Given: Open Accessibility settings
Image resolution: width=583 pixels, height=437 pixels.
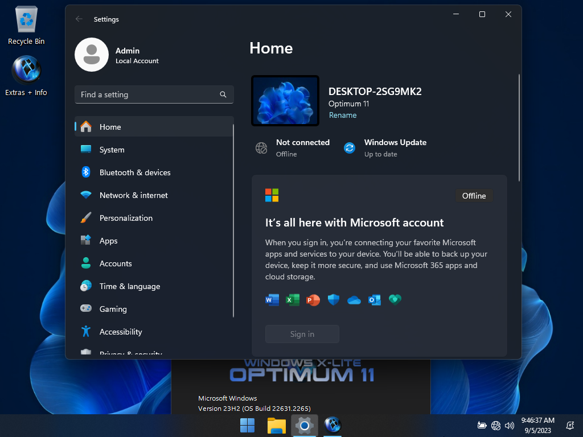Looking at the screenshot, I should point(120,332).
